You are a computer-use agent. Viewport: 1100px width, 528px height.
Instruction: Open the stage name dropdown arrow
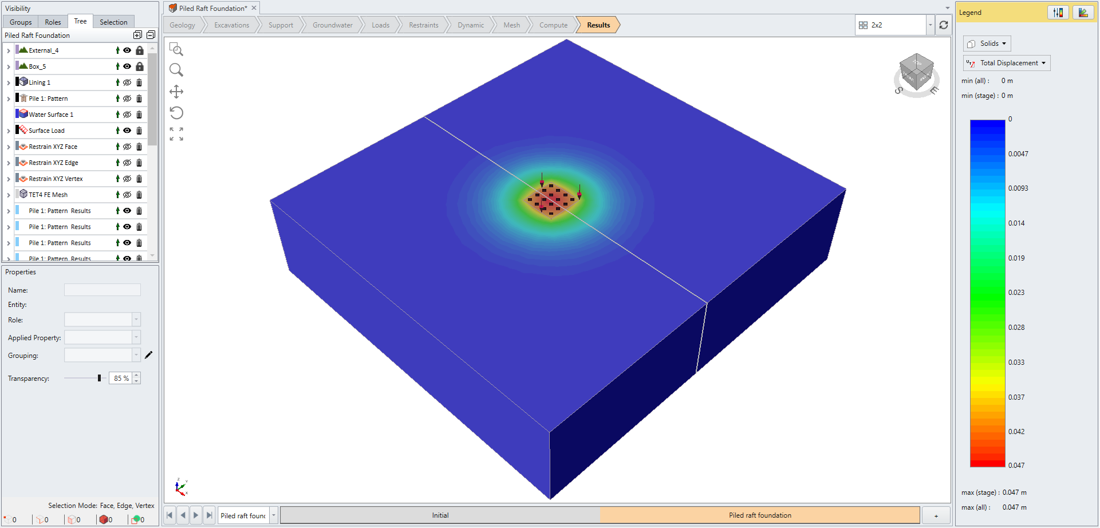tap(274, 515)
